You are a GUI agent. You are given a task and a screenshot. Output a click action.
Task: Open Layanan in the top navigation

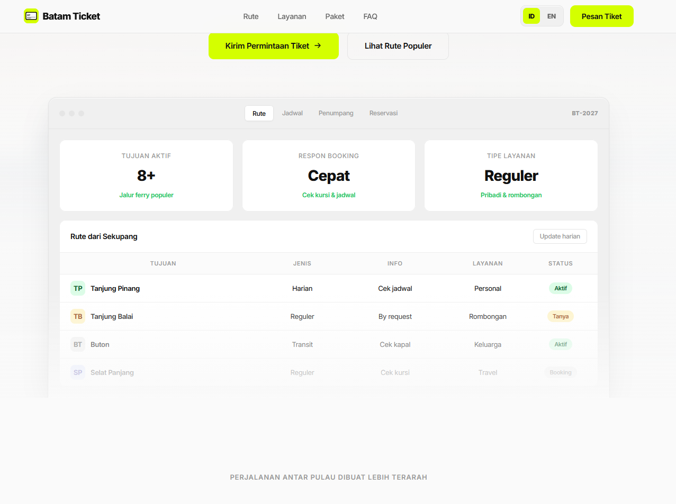tap(292, 16)
